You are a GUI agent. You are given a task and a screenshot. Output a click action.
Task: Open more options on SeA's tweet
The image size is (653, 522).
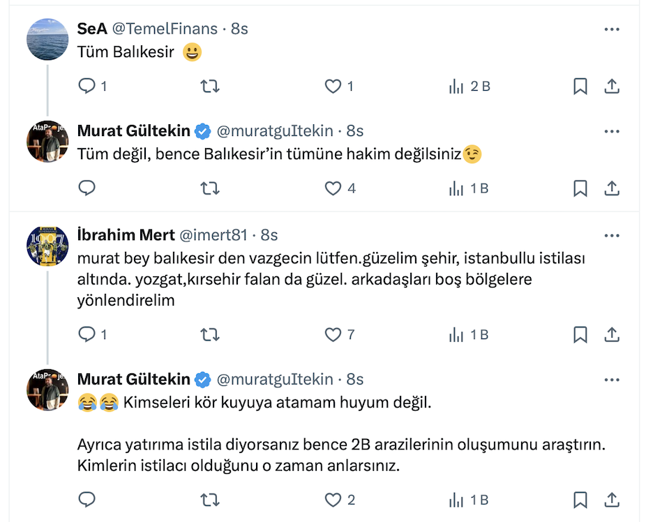[x=611, y=29]
